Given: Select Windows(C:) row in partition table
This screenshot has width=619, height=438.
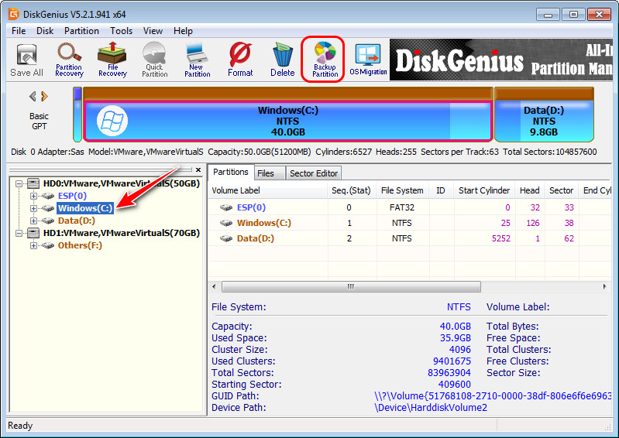Looking at the screenshot, I should (x=410, y=223).
